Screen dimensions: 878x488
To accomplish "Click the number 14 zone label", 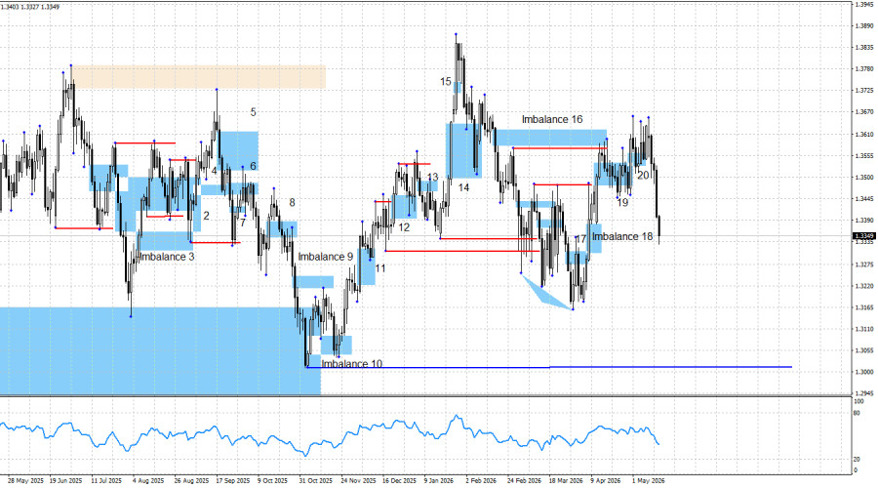I will point(463,187).
